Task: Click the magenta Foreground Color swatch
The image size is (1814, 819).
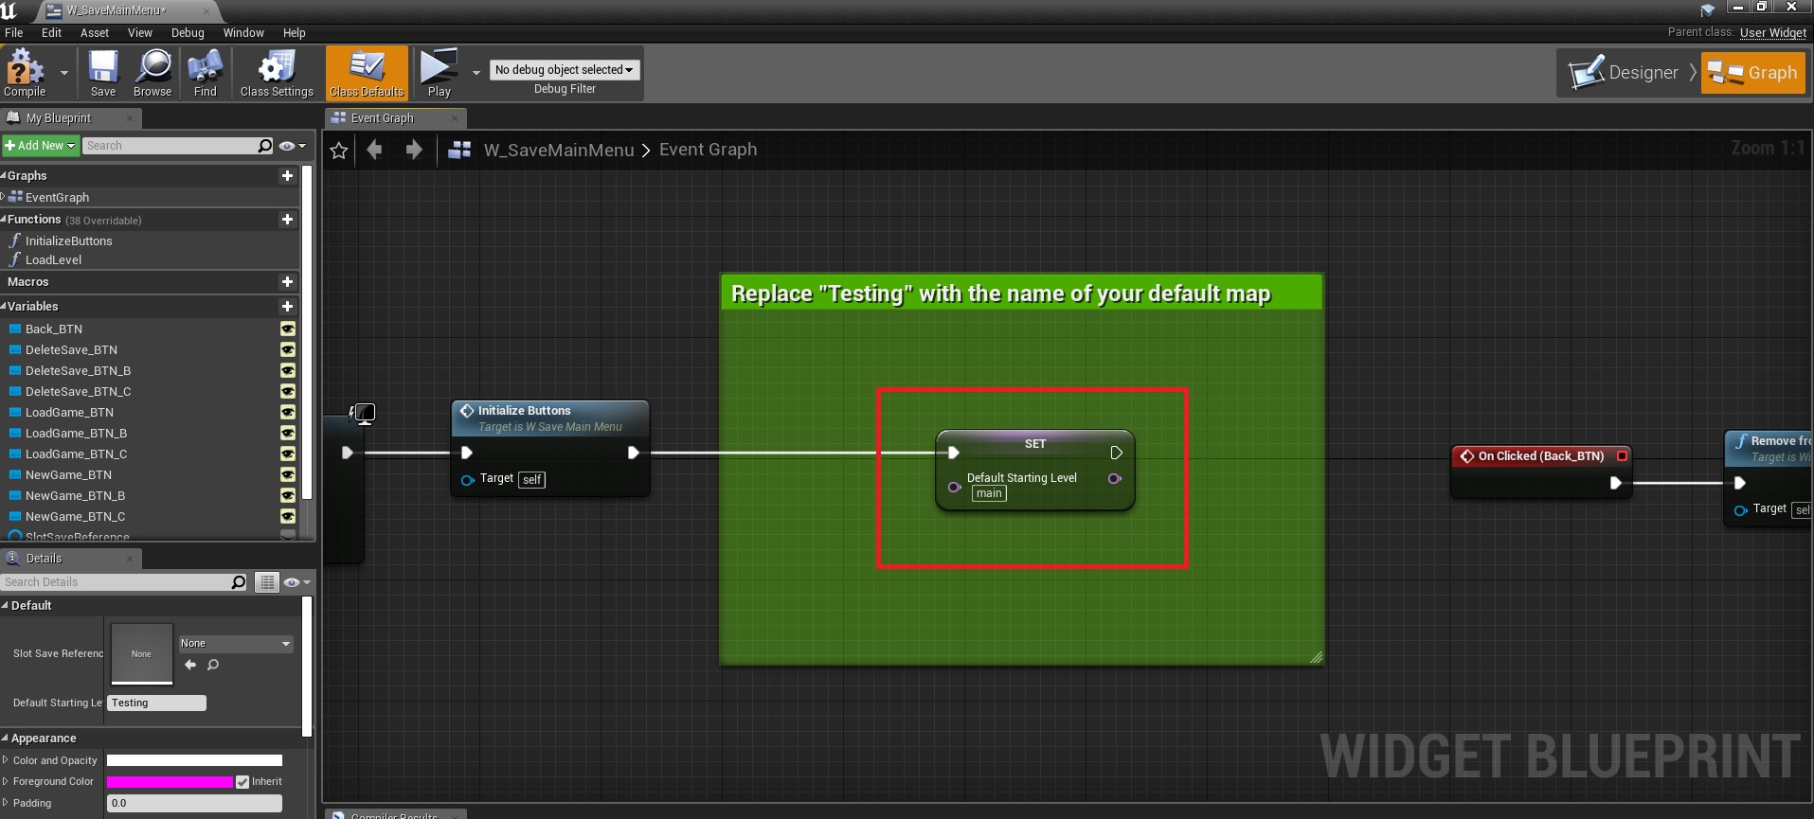Action: click(170, 782)
